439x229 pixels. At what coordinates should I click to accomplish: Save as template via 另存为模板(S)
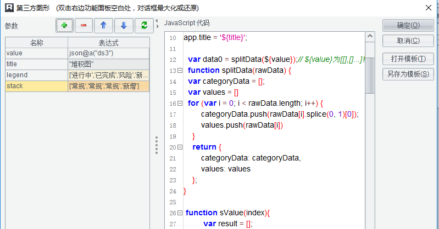[x=408, y=74]
